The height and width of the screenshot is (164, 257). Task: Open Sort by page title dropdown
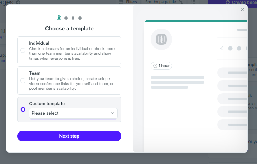pos(160,2)
